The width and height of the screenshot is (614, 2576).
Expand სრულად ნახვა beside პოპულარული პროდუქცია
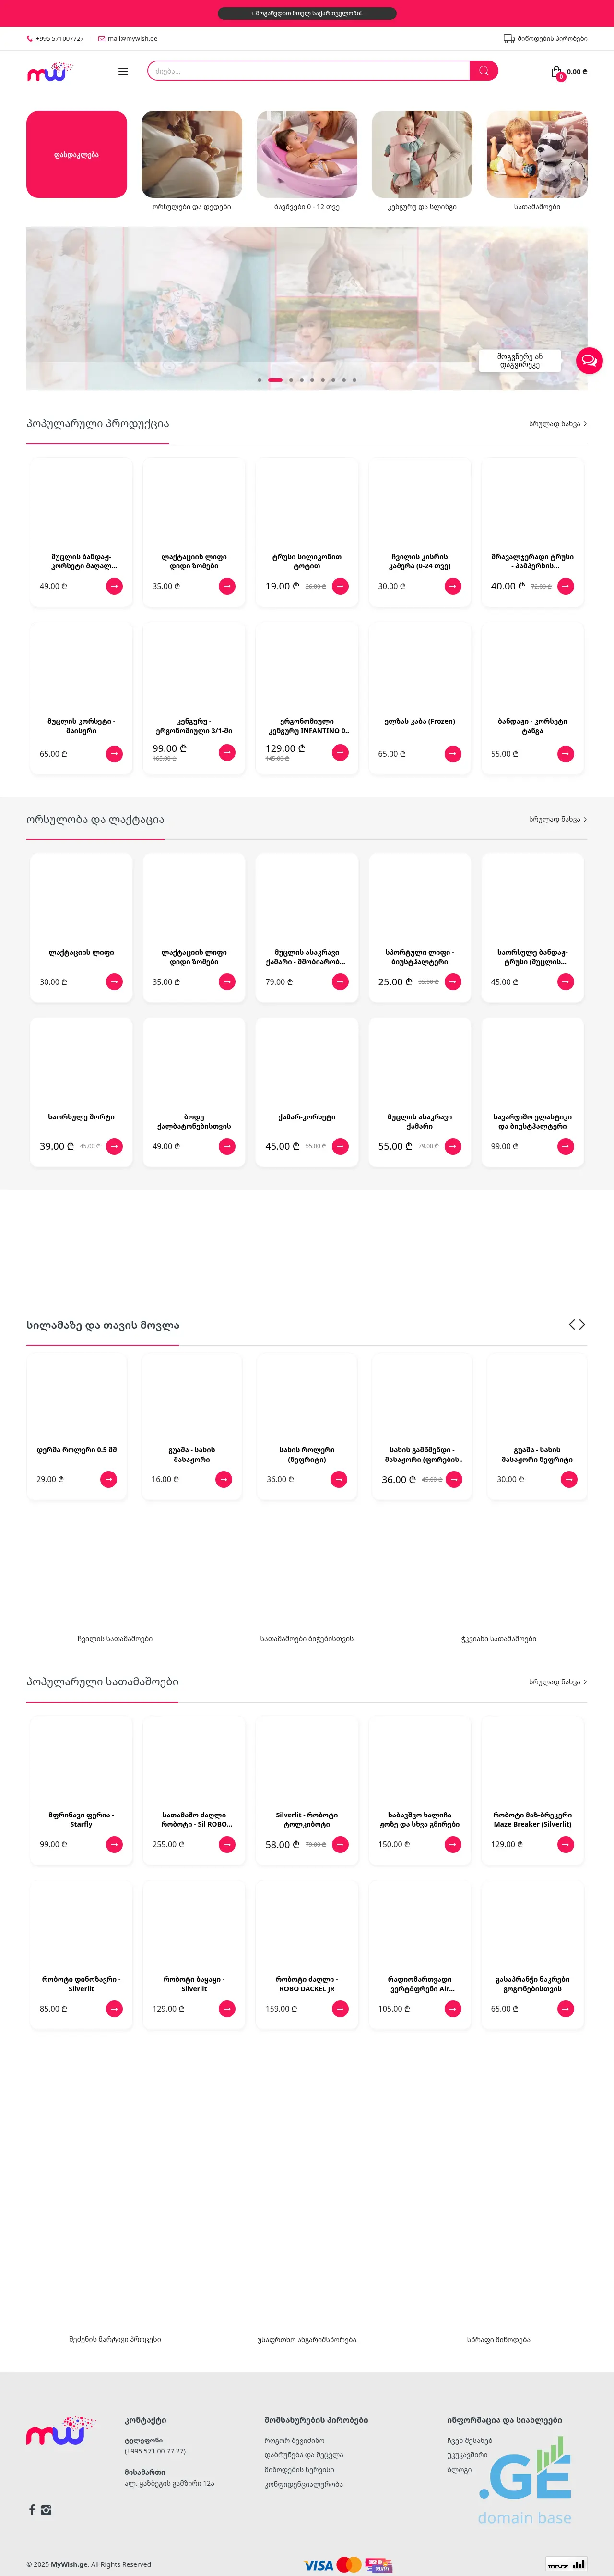tap(557, 424)
